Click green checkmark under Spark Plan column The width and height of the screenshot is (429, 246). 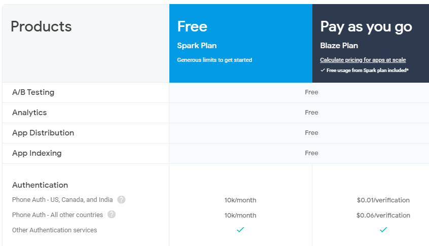coord(240,230)
